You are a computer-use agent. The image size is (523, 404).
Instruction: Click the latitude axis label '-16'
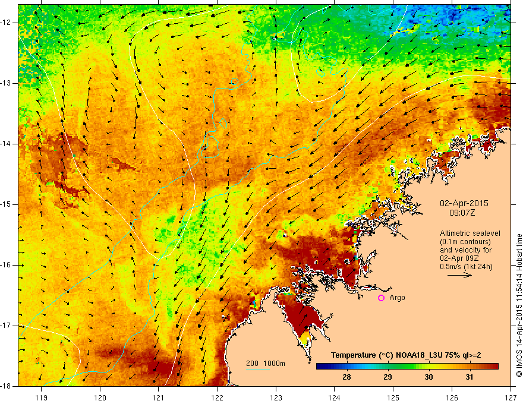point(6,265)
